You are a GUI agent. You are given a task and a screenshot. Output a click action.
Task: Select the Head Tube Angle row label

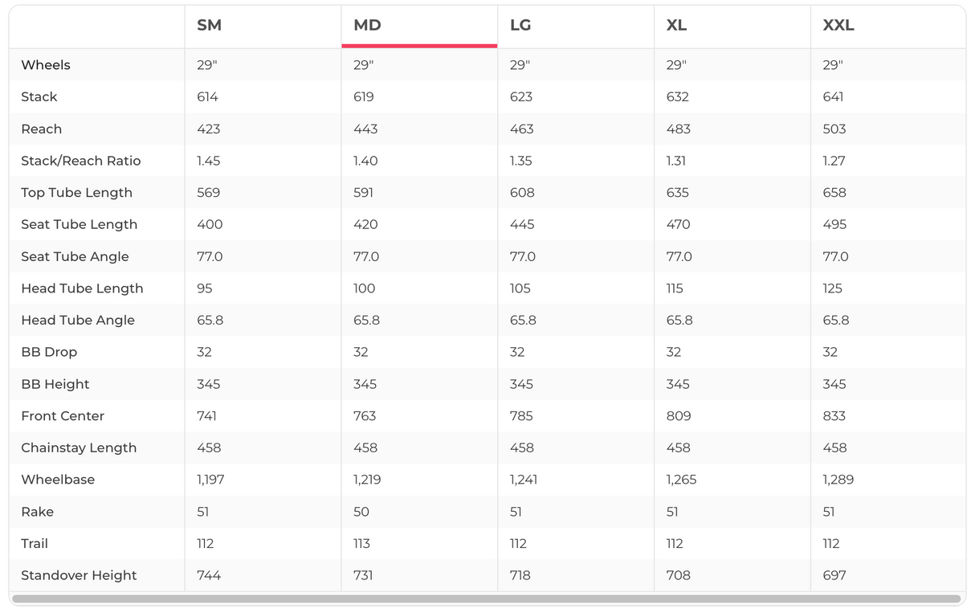coord(78,320)
